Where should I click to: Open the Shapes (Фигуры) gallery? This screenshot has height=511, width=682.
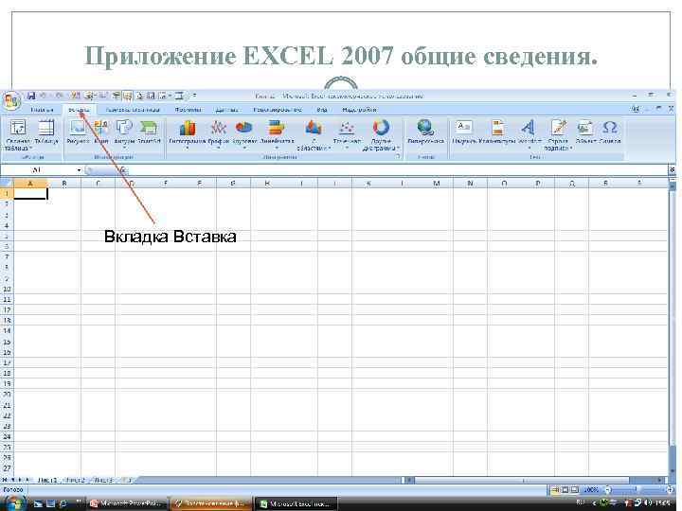[124, 133]
